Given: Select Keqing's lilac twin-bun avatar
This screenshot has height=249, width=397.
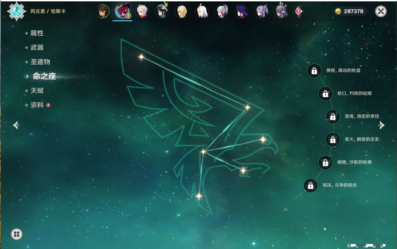Looking at the screenshot, I should (261, 12).
